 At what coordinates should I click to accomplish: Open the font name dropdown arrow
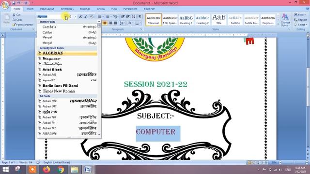pyautogui.click(x=65, y=16)
